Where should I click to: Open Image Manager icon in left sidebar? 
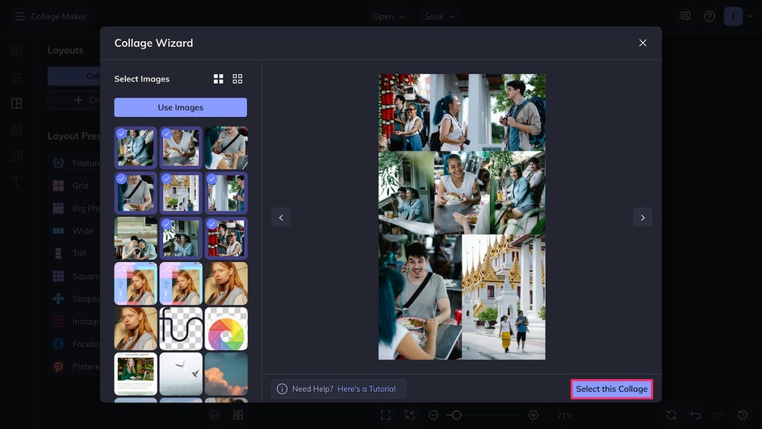click(x=16, y=51)
